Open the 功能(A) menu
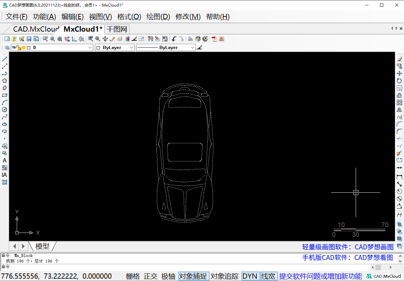 [x=44, y=17]
